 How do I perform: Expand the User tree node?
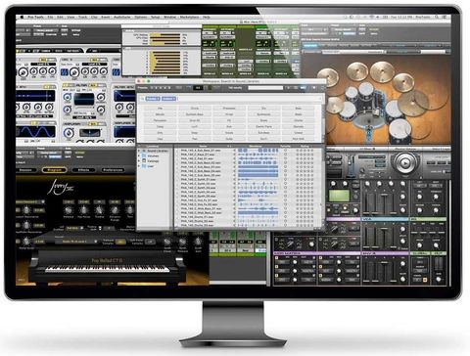tap(139, 166)
